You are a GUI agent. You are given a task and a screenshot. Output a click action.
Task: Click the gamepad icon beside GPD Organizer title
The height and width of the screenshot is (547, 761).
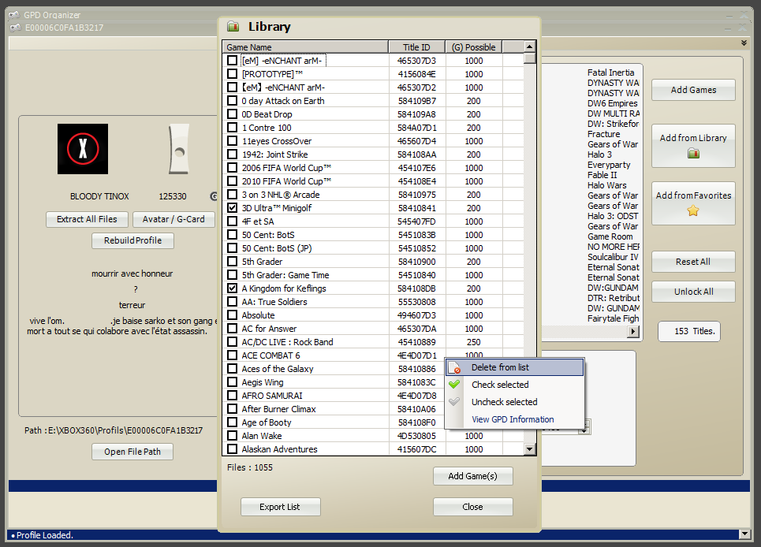(13, 15)
